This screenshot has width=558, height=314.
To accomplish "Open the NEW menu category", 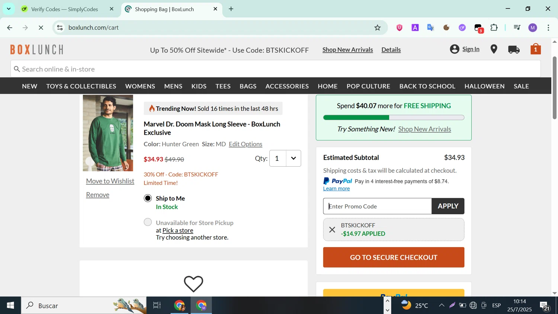I will (x=29, y=86).
